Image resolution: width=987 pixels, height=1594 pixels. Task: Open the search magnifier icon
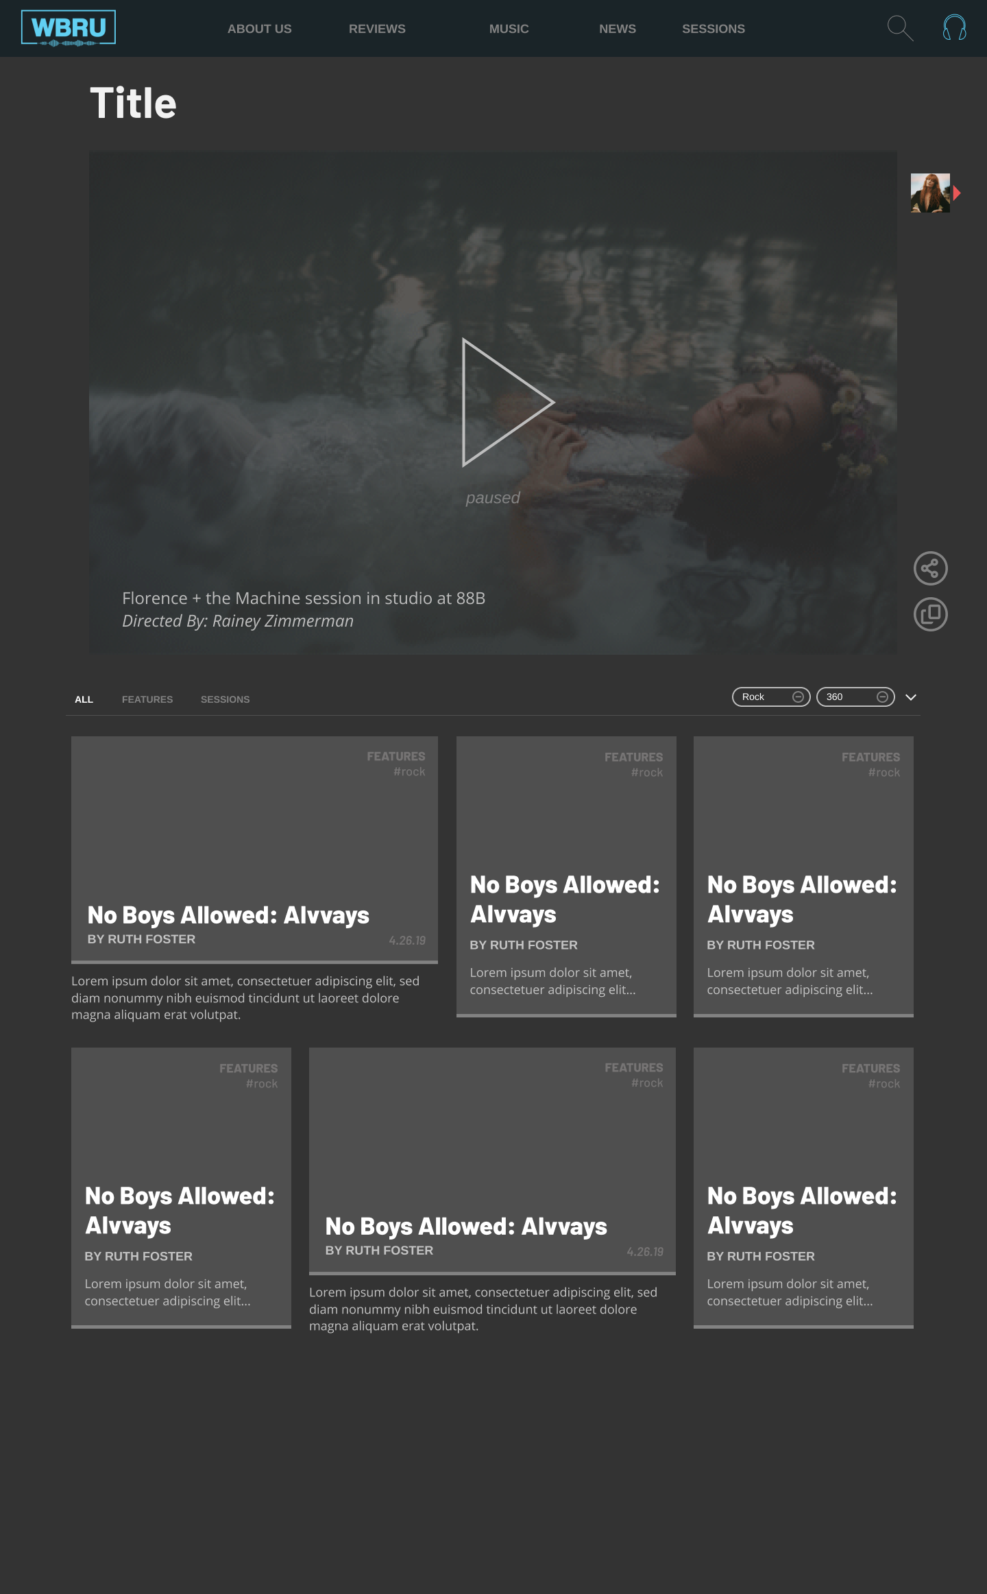(x=900, y=28)
